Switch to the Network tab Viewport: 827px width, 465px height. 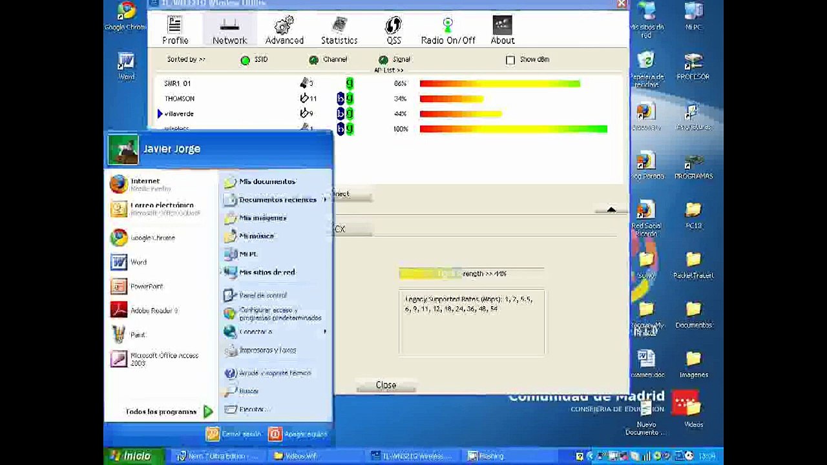(230, 31)
